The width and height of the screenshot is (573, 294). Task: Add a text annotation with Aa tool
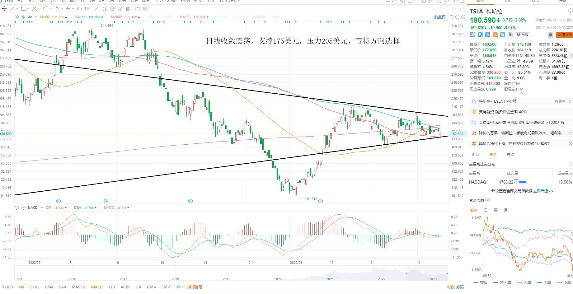coord(79,9)
